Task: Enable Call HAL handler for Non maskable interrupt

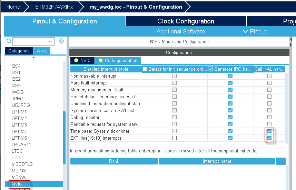Action: (269, 76)
